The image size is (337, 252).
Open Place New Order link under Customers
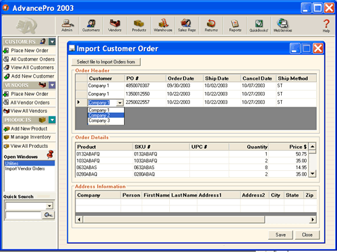coord(30,51)
